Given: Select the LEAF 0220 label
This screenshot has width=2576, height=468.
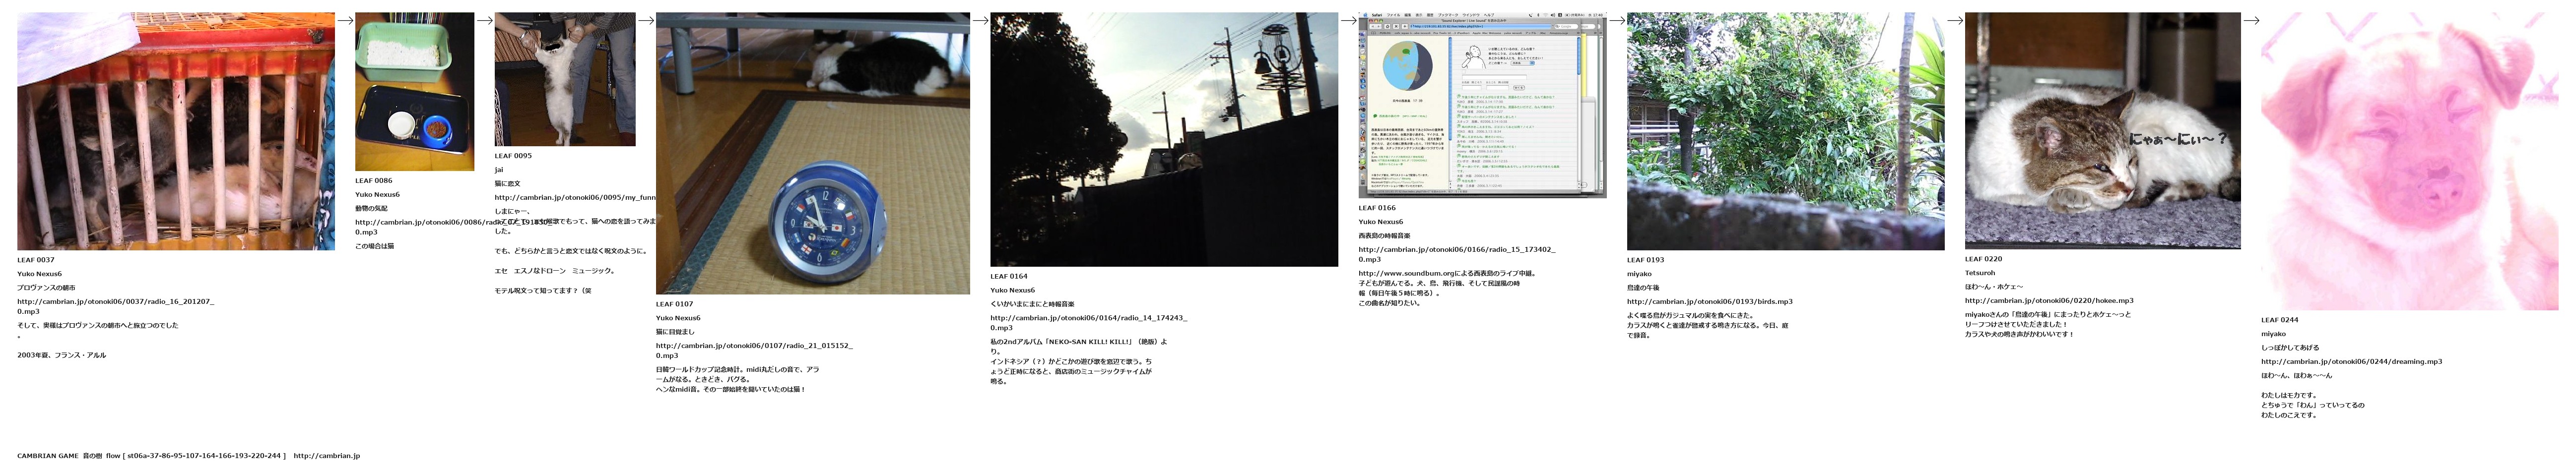Looking at the screenshot, I should pos(1984,259).
